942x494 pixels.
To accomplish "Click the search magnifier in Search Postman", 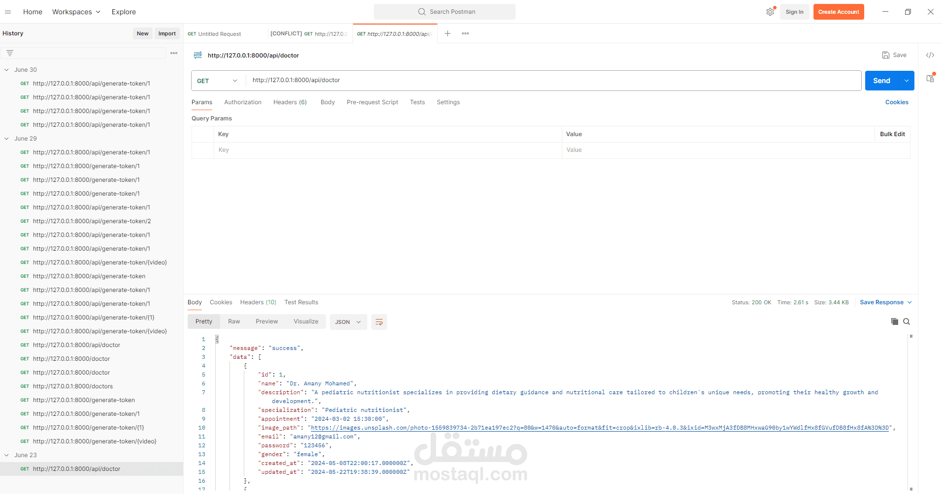I will [x=422, y=12].
